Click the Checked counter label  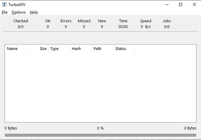coord(21,21)
